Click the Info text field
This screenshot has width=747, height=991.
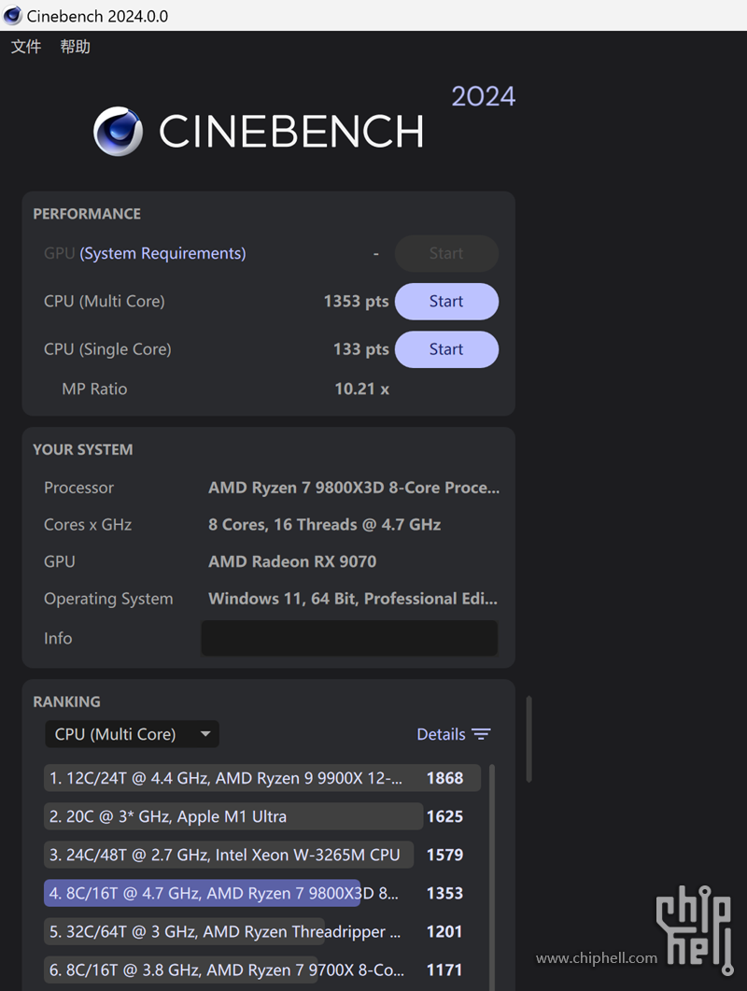point(349,638)
